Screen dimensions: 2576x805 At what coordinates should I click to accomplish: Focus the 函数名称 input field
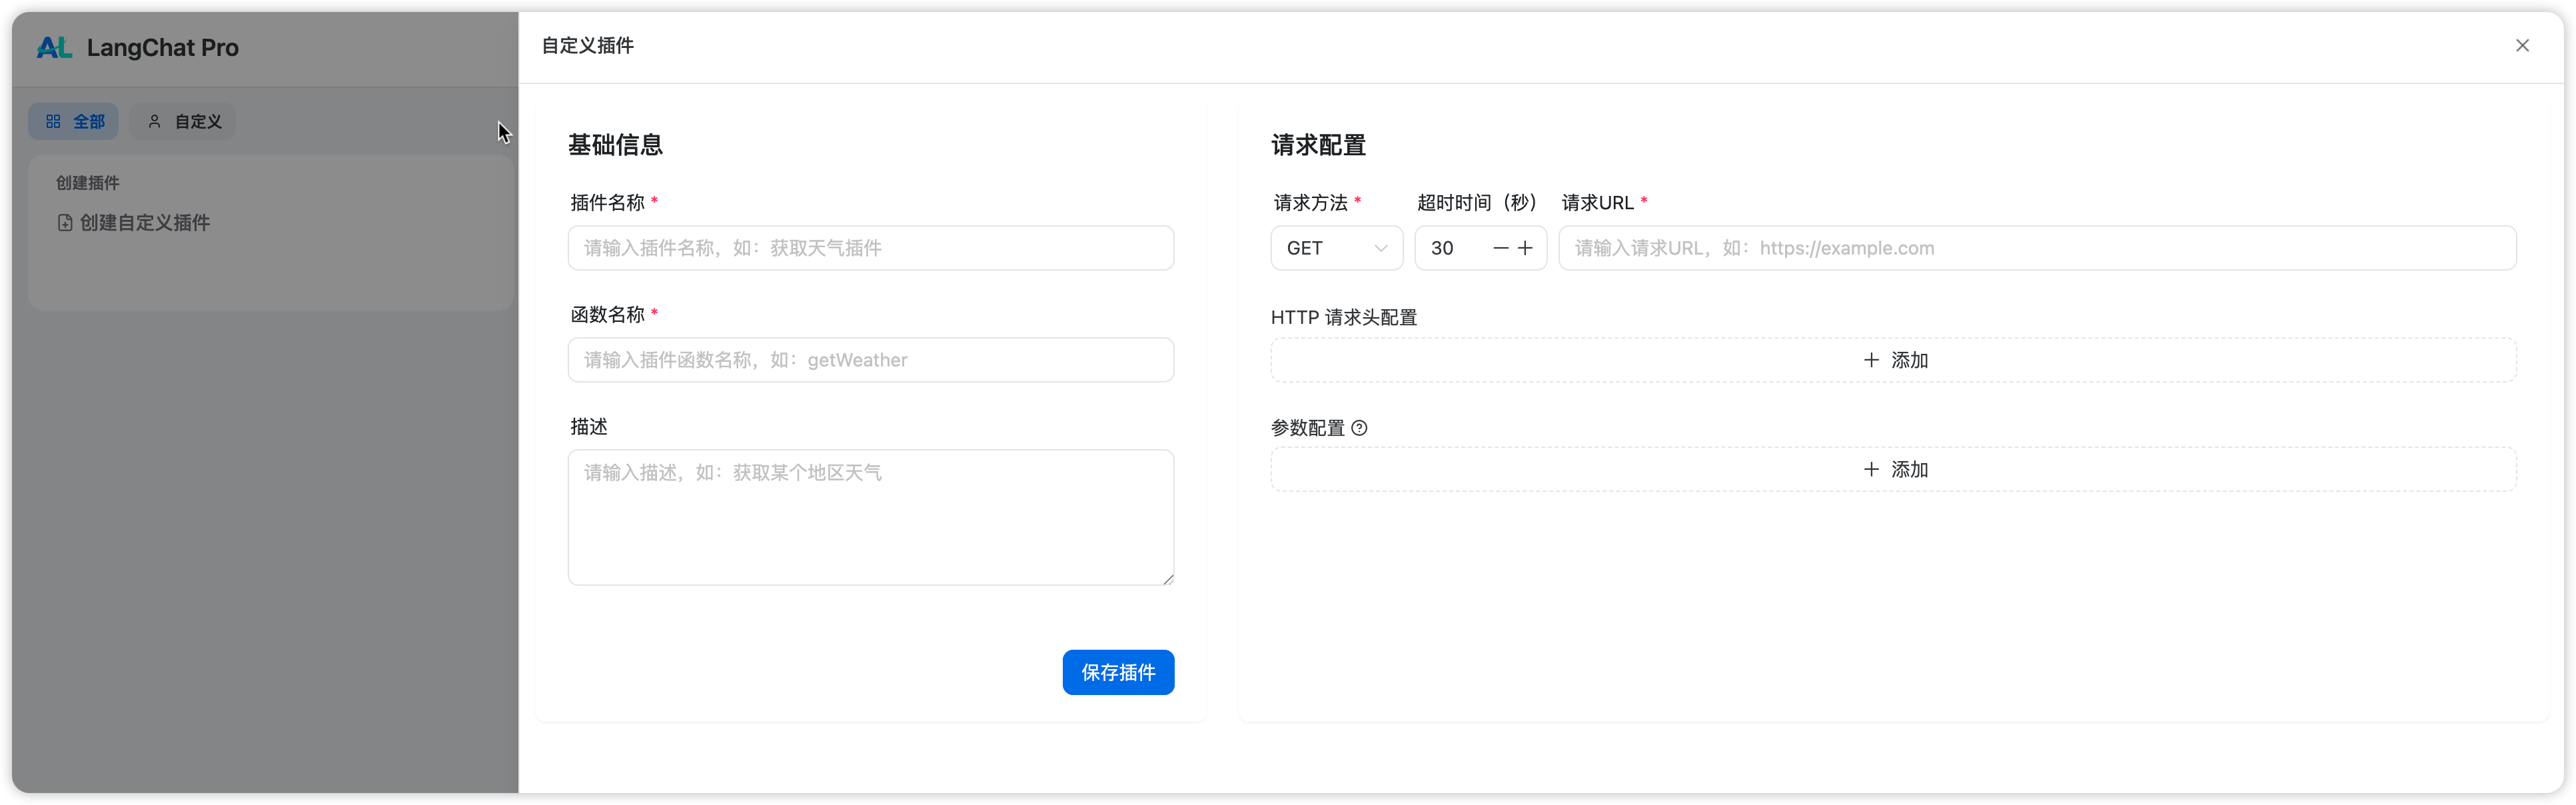[870, 360]
